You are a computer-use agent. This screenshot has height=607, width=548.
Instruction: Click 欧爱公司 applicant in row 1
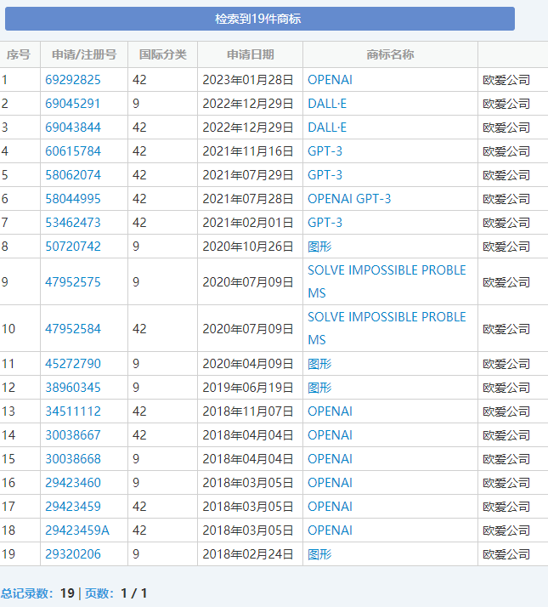point(506,80)
